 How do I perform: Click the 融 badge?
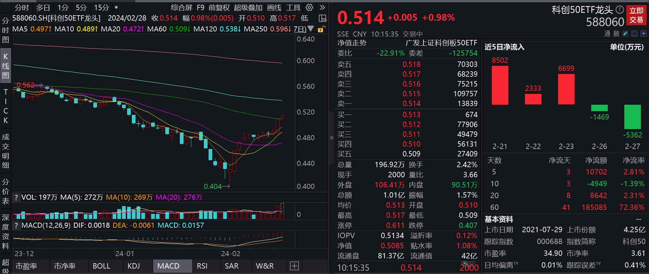coord(616,33)
